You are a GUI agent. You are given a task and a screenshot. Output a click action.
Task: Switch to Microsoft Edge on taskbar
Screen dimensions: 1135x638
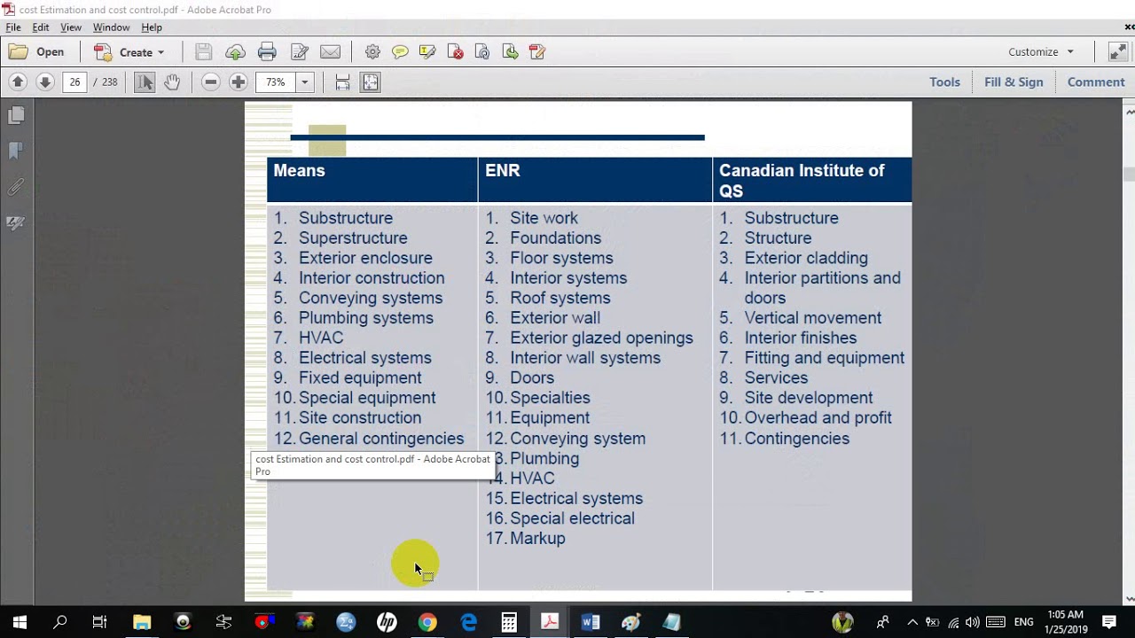[x=468, y=623]
